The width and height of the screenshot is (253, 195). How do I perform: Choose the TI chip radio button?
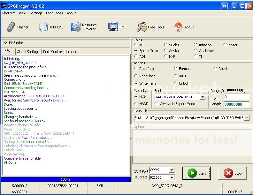click(x=195, y=56)
